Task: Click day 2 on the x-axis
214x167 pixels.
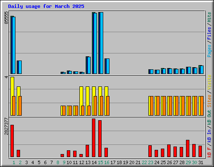Action: (x=20, y=162)
